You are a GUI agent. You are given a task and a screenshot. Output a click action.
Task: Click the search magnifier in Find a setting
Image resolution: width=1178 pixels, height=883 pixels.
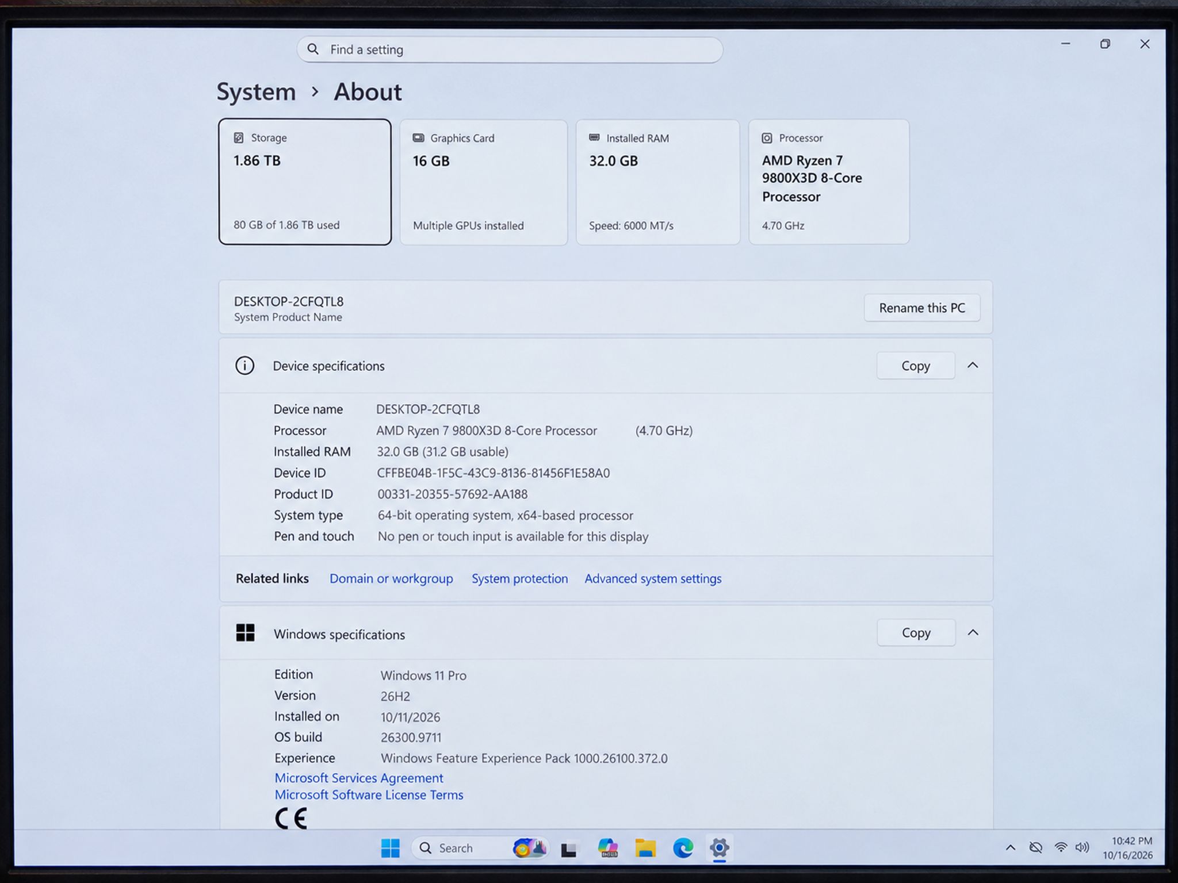(x=313, y=49)
